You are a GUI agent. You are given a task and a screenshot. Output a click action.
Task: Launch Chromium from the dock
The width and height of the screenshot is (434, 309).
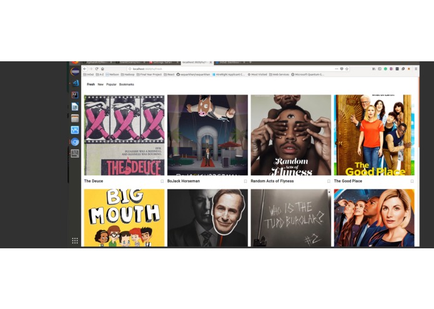(x=75, y=141)
